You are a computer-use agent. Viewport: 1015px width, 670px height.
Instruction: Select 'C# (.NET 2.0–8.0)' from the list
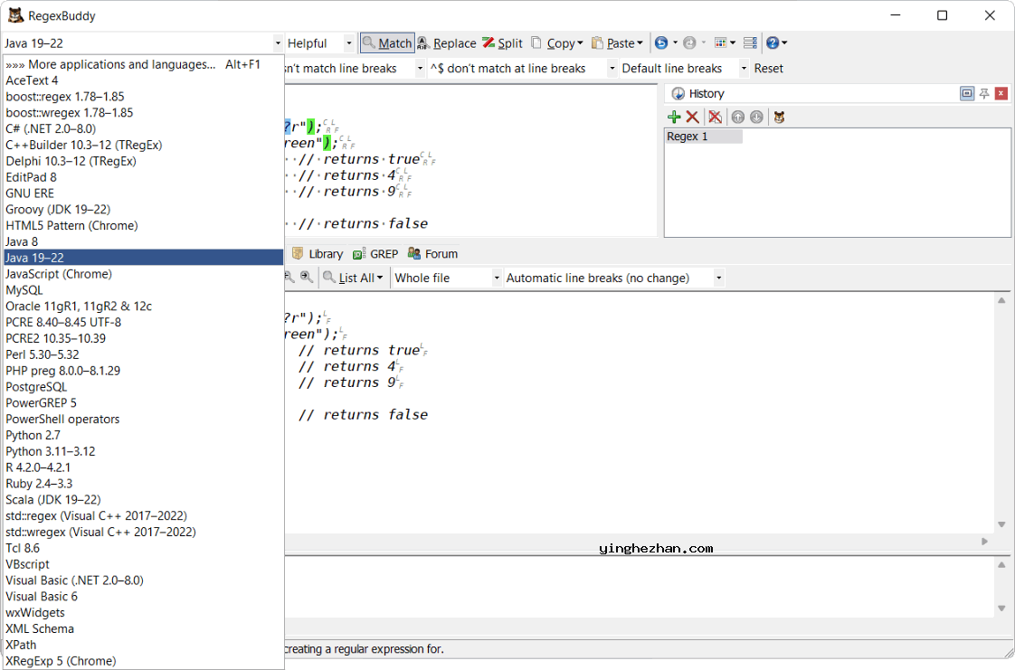[144, 128]
